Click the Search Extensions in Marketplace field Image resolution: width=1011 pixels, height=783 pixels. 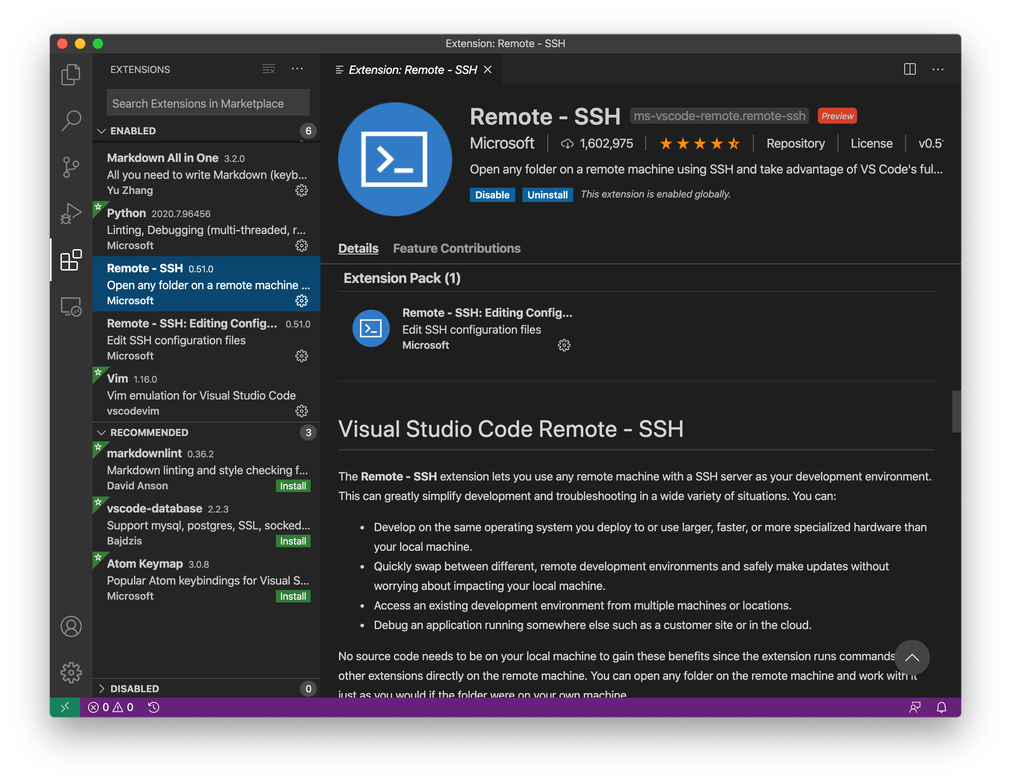pos(208,103)
